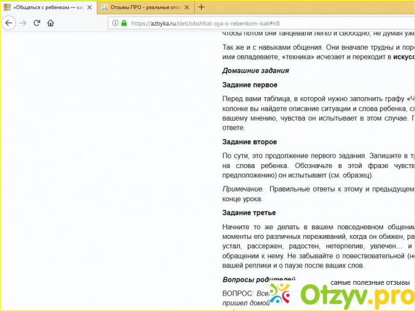This screenshot has height=311, width=415.
Task: Click the "Домашние задания" heading
Action: coord(255,71)
